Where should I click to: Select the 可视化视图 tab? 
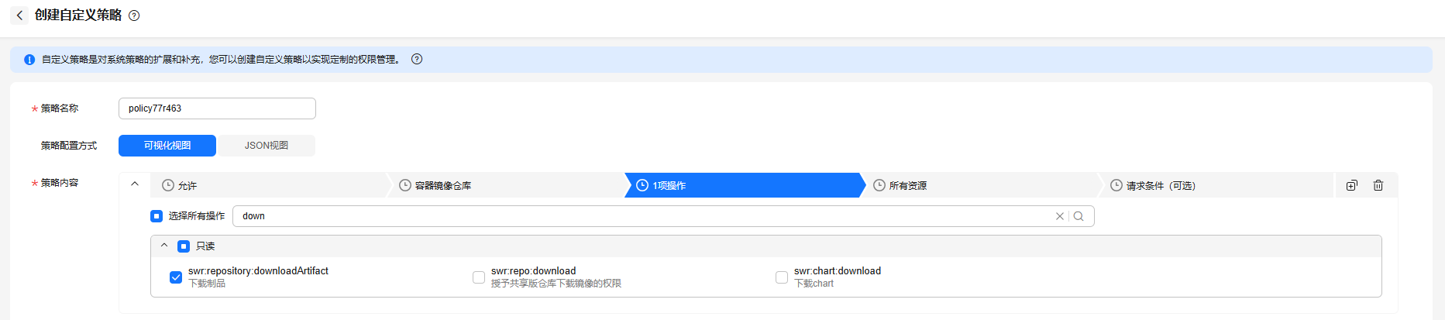(167, 146)
